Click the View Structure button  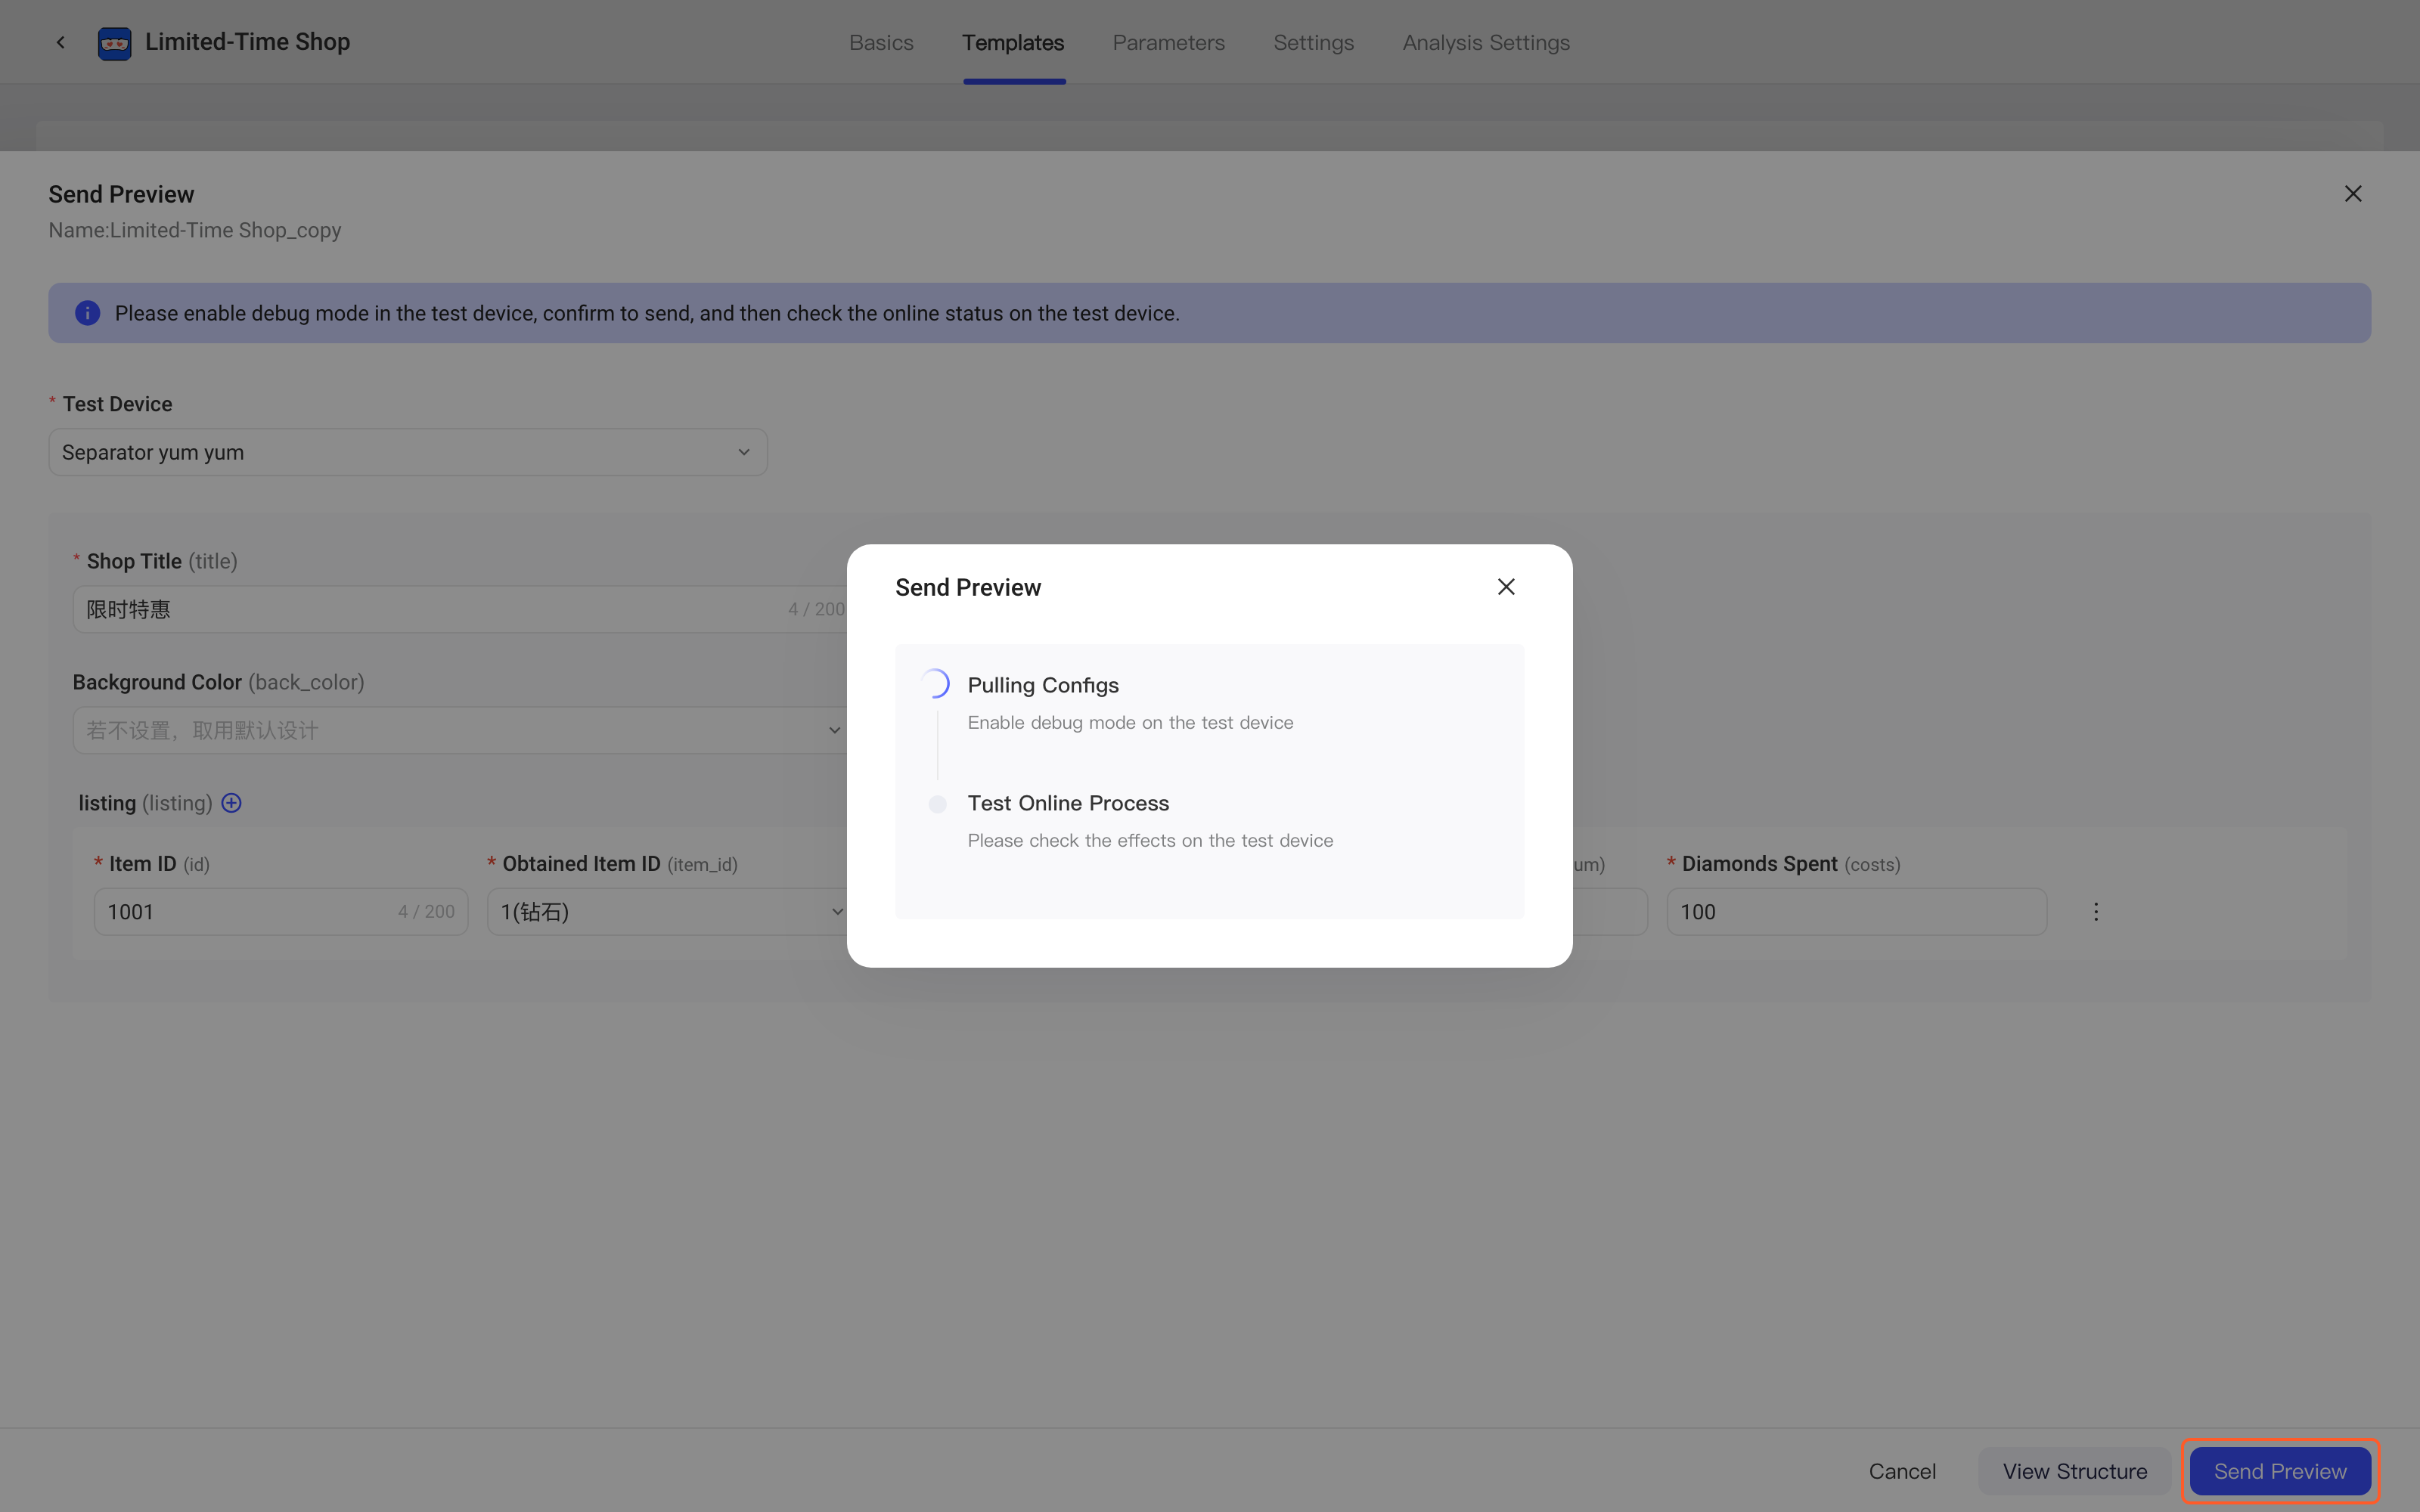point(2074,1471)
